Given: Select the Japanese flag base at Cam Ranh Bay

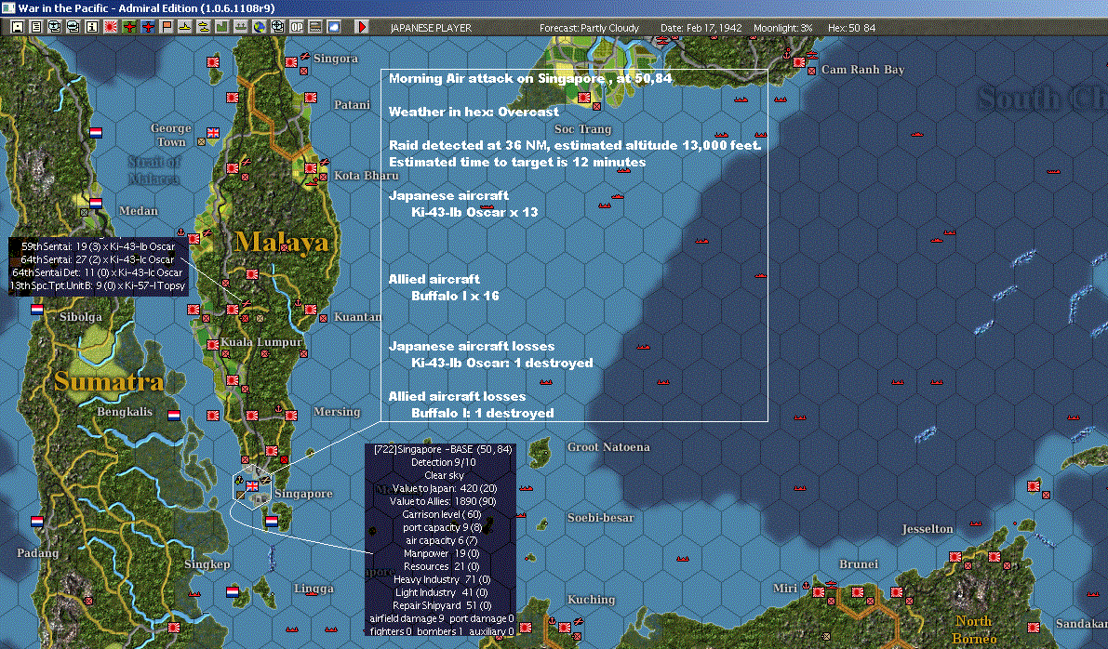Looking at the screenshot, I should point(798,62).
